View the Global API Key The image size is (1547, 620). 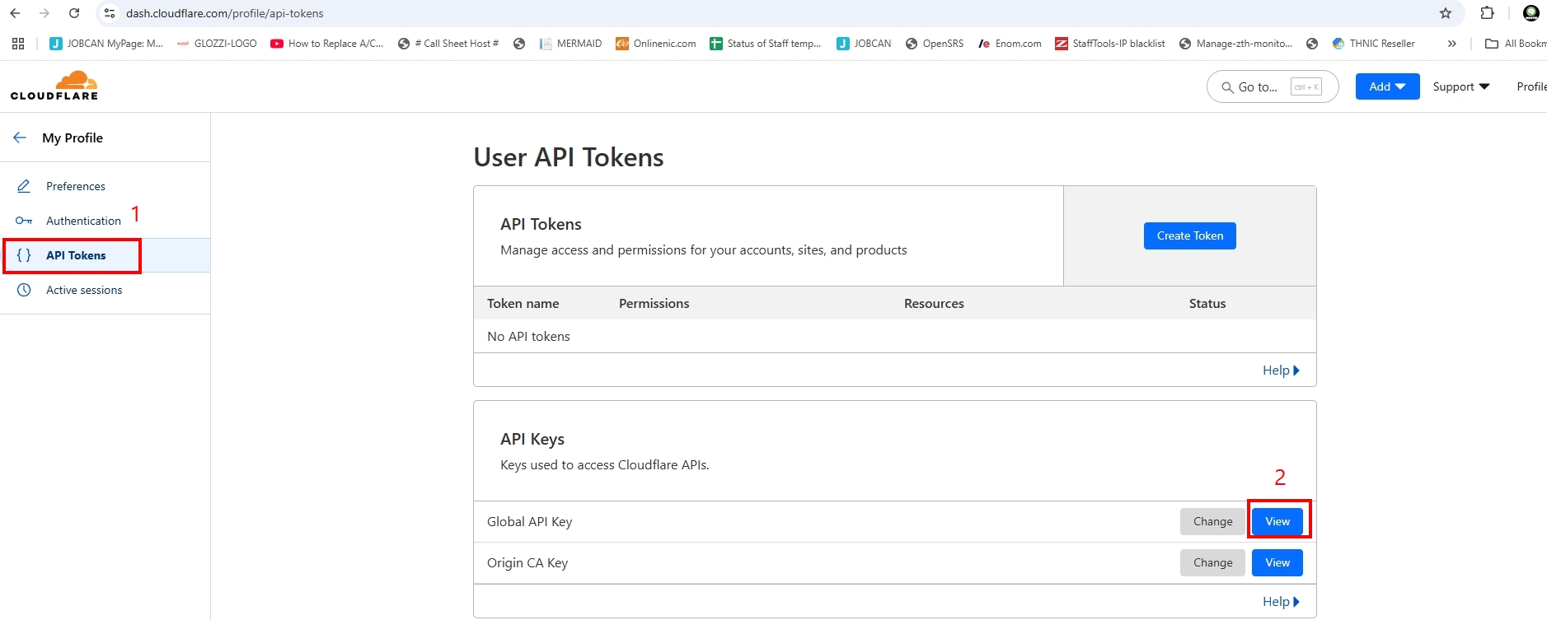(1277, 521)
